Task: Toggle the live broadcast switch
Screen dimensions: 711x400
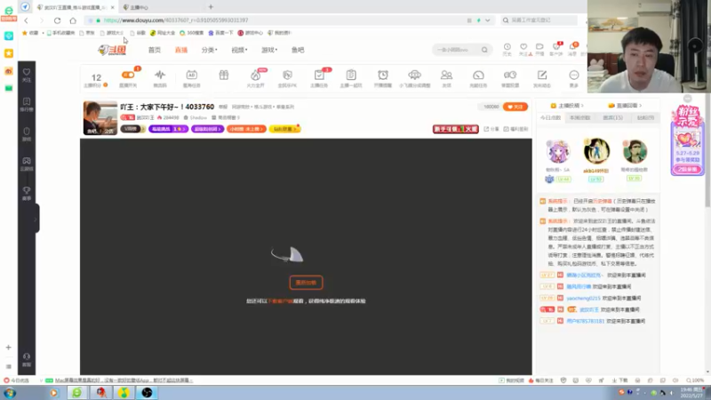Action: [x=128, y=75]
